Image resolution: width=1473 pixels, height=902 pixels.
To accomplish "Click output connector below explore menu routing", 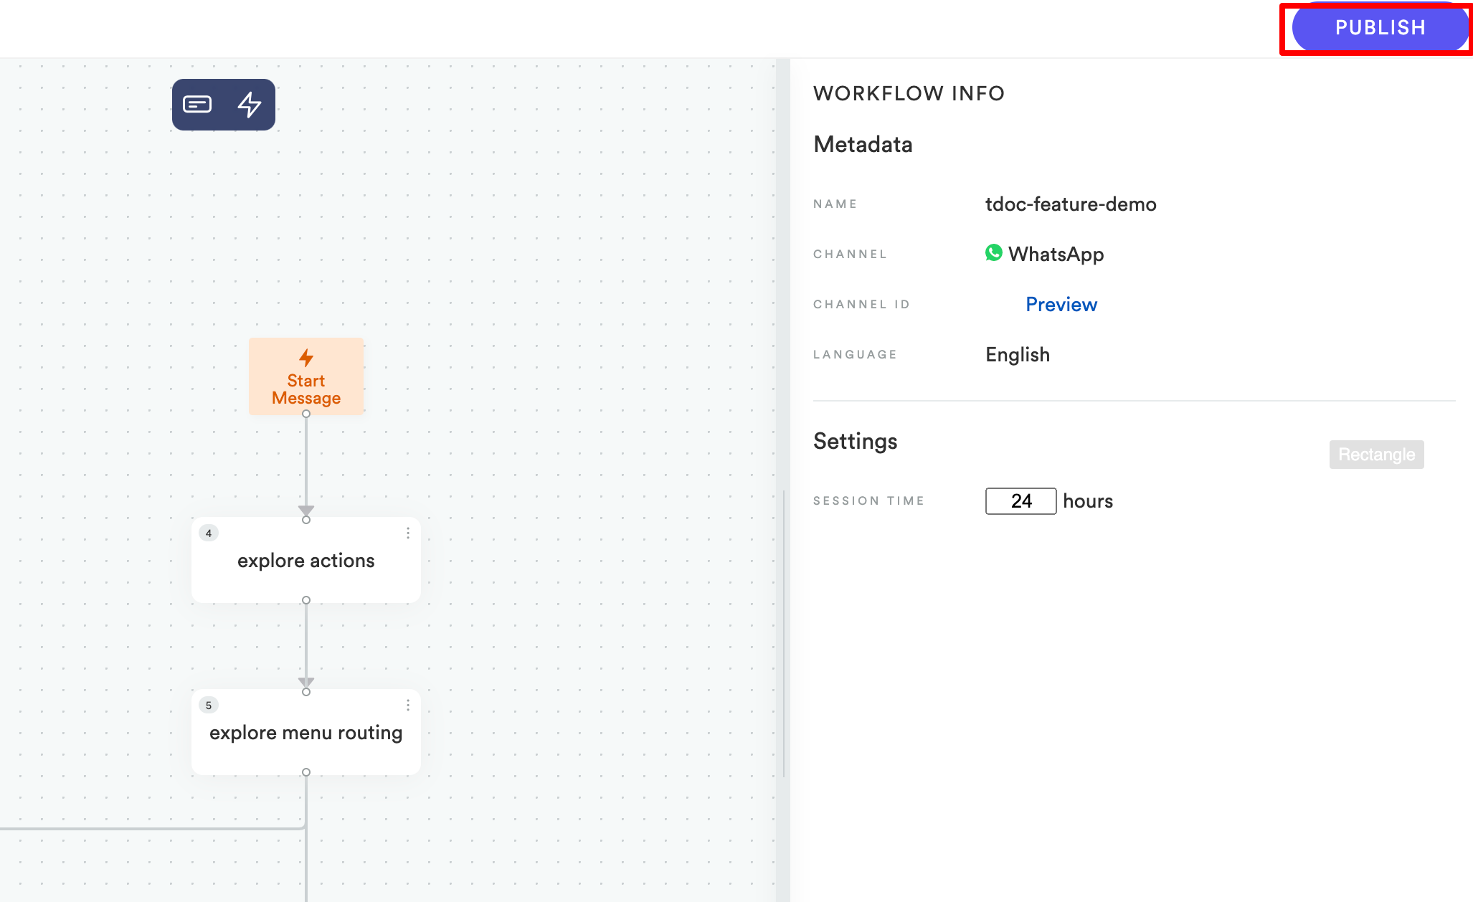I will [x=306, y=772].
